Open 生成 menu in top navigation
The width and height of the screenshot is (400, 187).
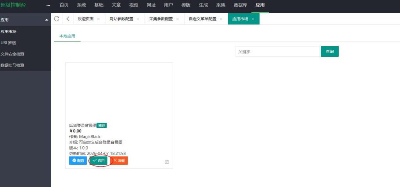pyautogui.click(x=203, y=5)
